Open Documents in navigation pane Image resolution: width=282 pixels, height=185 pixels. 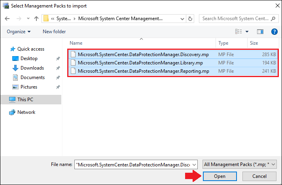tap(32, 77)
